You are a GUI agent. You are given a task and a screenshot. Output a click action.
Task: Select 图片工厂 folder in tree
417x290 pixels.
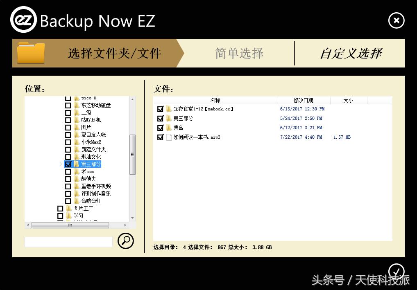[83, 209]
